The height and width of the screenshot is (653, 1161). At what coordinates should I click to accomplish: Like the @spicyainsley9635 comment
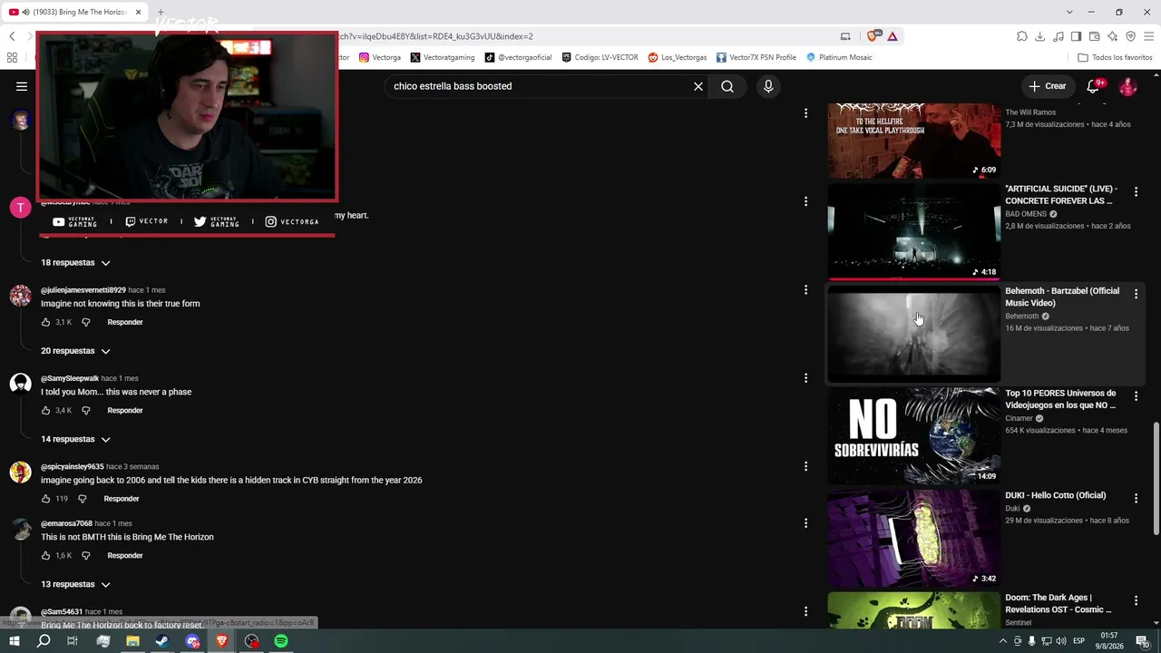pyautogui.click(x=46, y=499)
